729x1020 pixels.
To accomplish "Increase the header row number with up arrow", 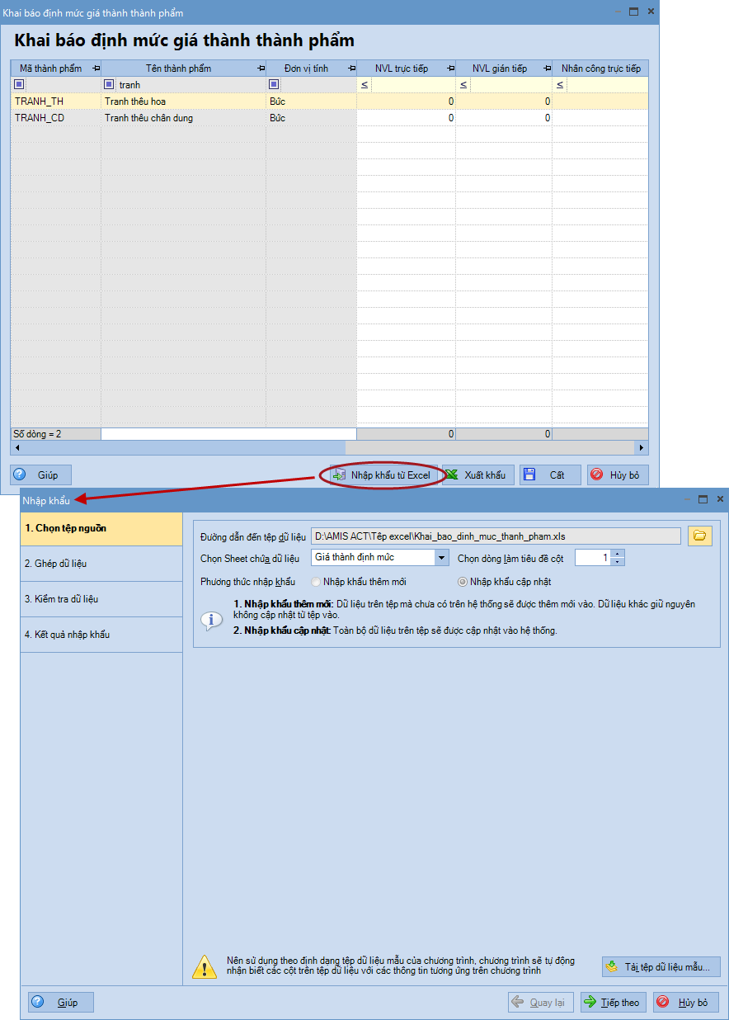I will tap(618, 554).
